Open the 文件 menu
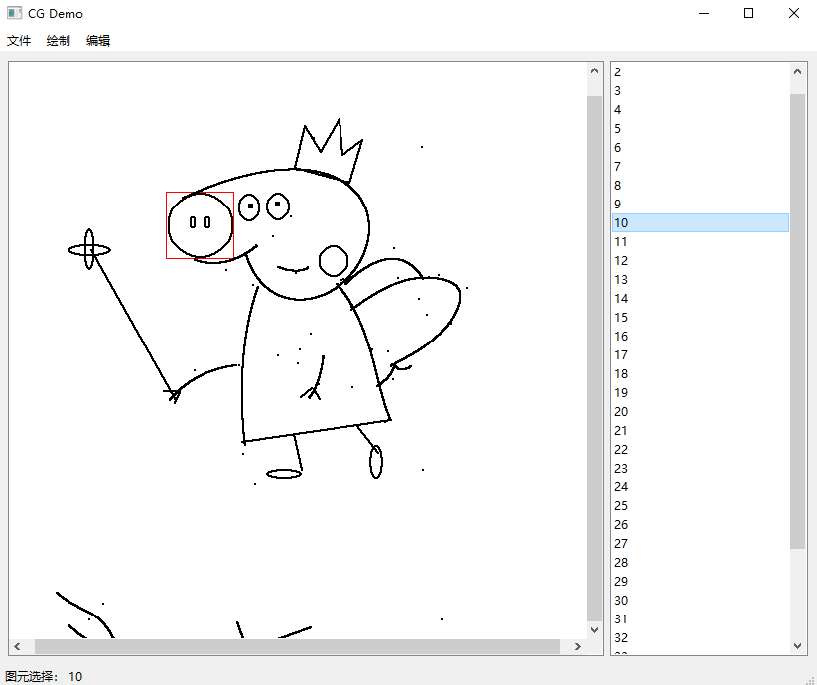The width and height of the screenshot is (817, 685). coord(19,40)
